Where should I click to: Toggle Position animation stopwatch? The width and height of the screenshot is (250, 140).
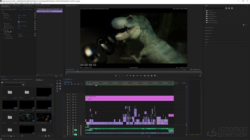5,16
